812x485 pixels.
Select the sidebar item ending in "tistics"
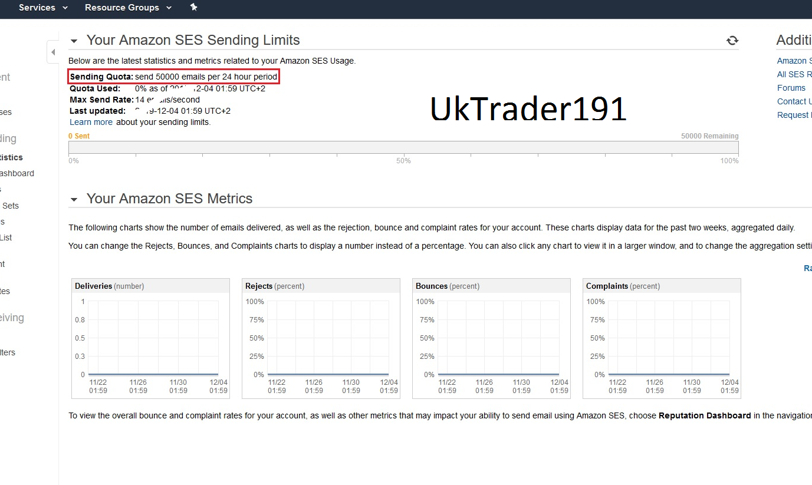(x=11, y=157)
